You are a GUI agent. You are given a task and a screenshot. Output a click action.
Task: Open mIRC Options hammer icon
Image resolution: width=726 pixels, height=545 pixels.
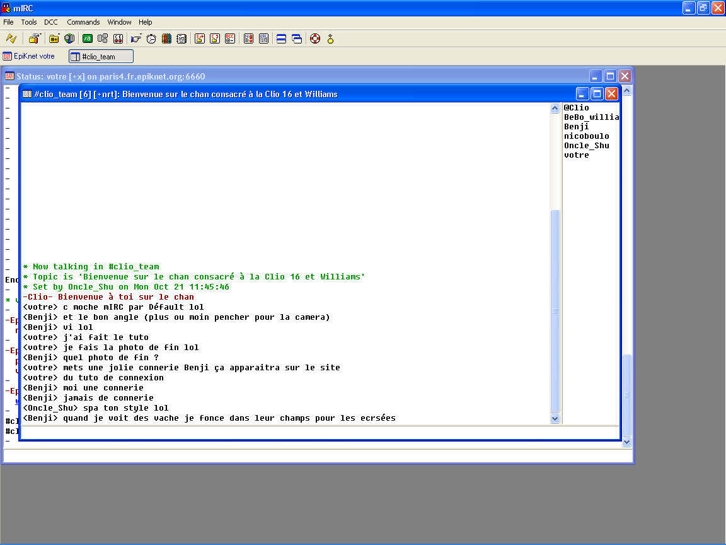coord(33,39)
